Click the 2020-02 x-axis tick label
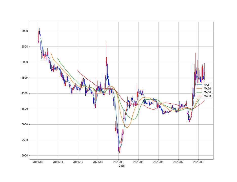Viewport: 237px width, 182px height. point(98,162)
